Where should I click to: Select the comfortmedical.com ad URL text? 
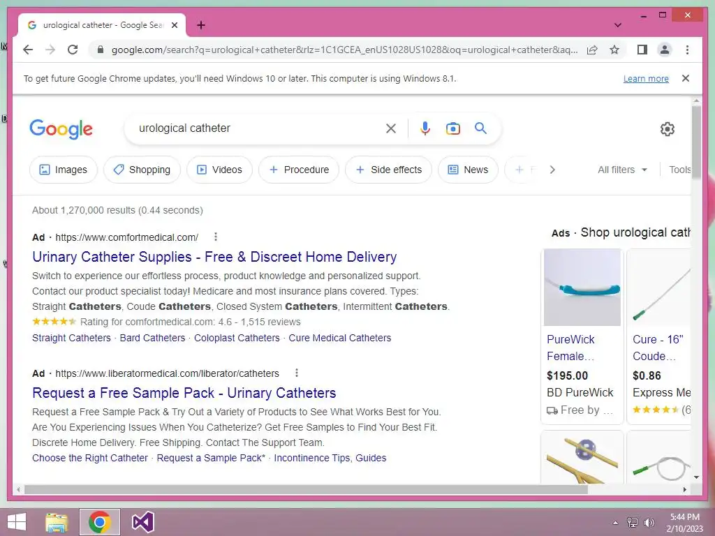click(127, 237)
